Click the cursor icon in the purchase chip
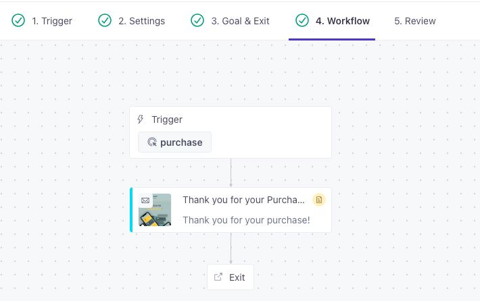 [x=151, y=142]
